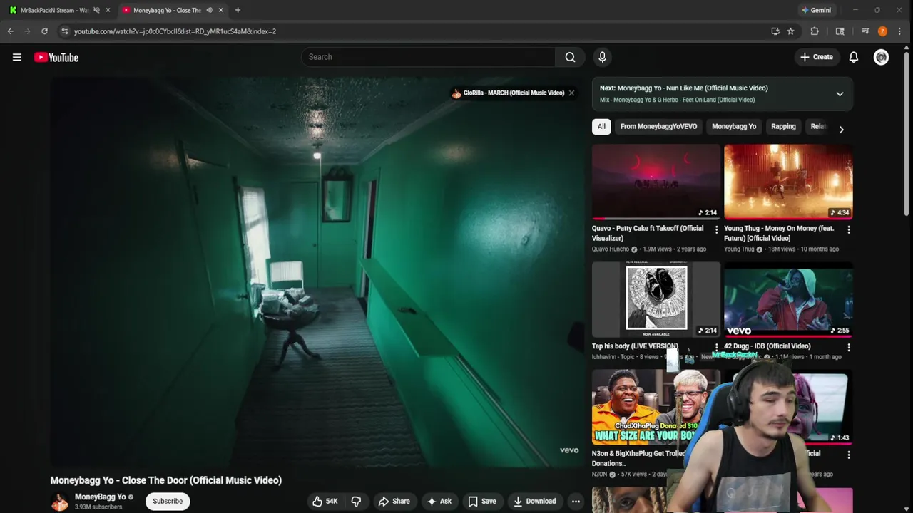Open GloRilla MARCH suggested video link
Screen dimensions: 913x513
pos(514,93)
